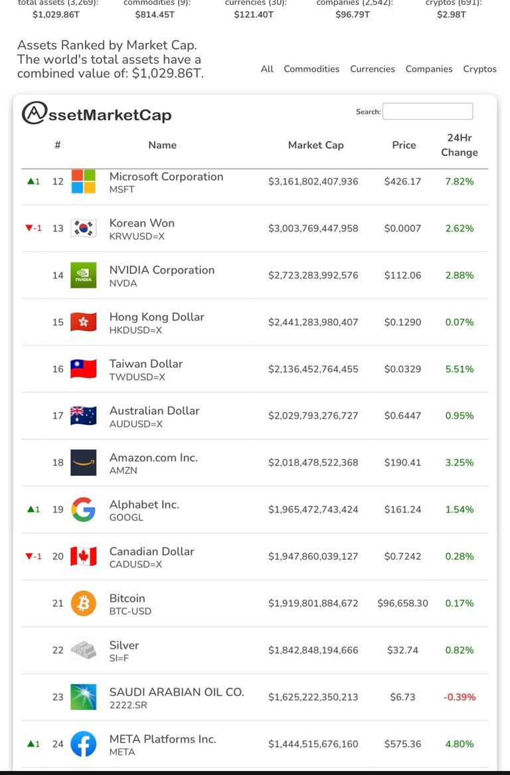Click the companies $96.79T summary
The height and width of the screenshot is (775, 510).
pos(353,15)
